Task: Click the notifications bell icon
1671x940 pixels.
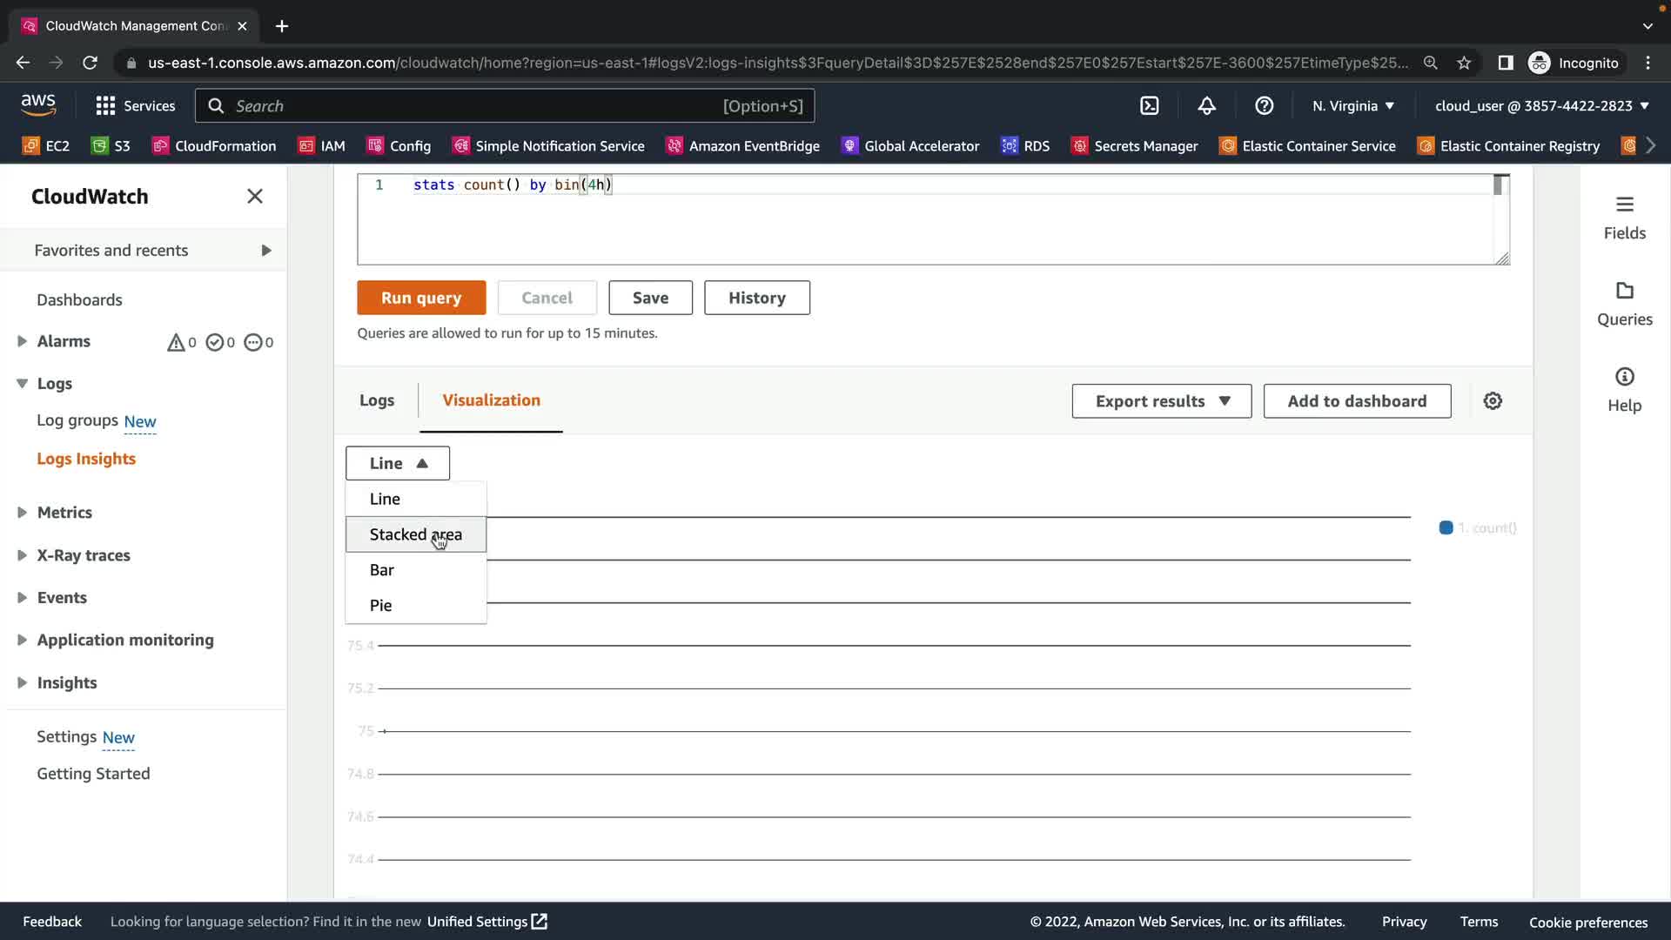Action: tap(1206, 106)
